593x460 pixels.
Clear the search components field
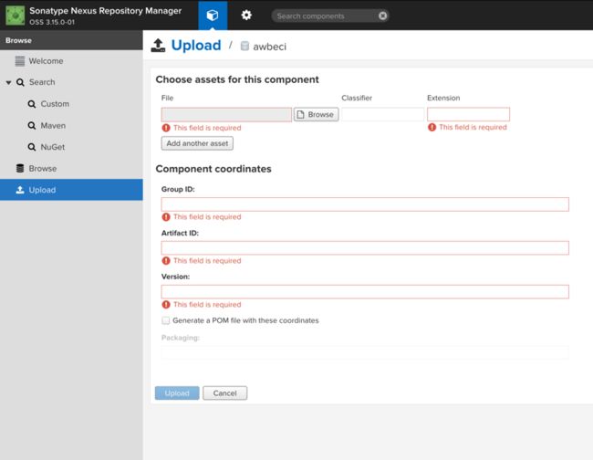tap(383, 16)
